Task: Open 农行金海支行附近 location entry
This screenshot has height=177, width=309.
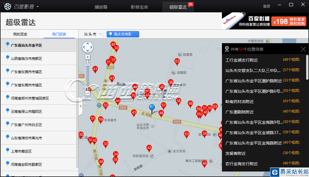Action: pyautogui.click(x=264, y=163)
